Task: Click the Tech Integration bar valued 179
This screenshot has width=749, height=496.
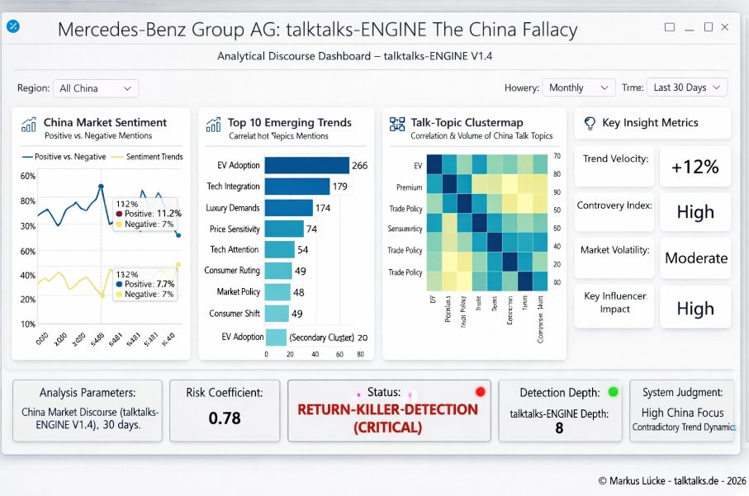Action: 297,187
